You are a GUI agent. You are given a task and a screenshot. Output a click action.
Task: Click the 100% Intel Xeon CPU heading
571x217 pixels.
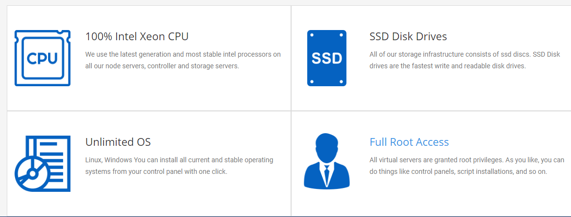click(x=137, y=37)
